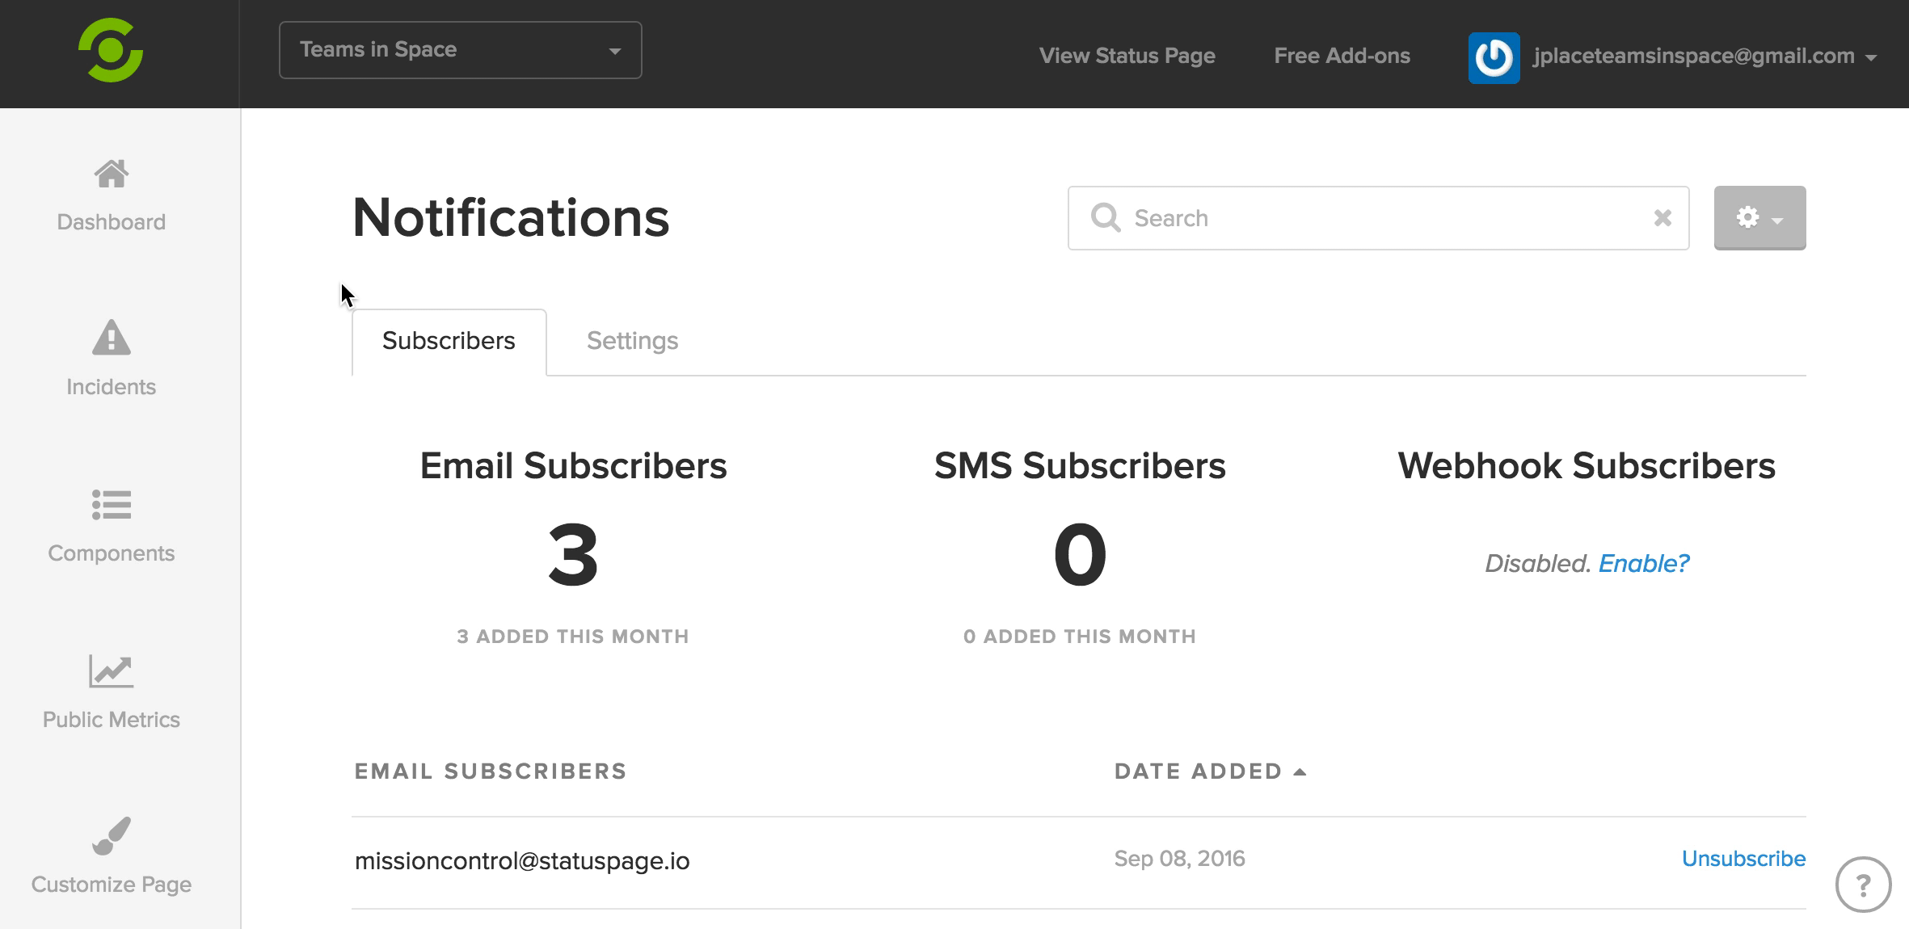Expand the Teams in Space page selector
Viewport: 1909px width, 929px height.
tap(461, 50)
